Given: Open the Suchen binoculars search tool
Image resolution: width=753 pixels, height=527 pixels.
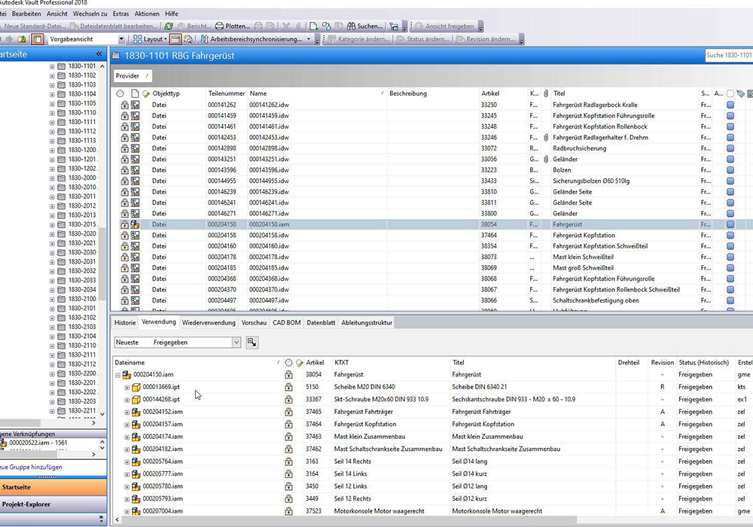Looking at the screenshot, I should (360, 26).
